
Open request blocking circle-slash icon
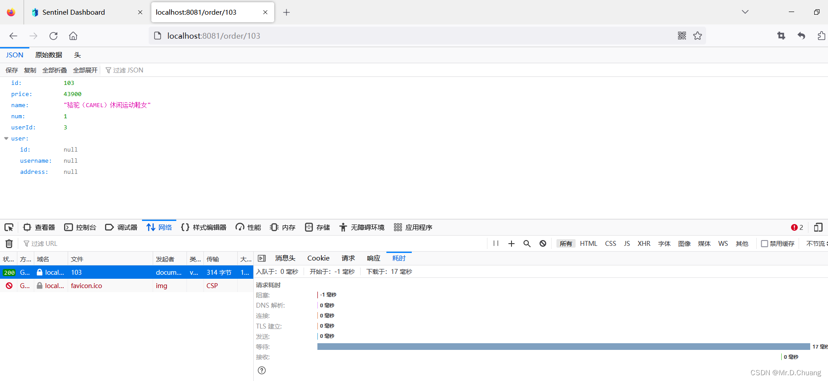click(x=543, y=244)
